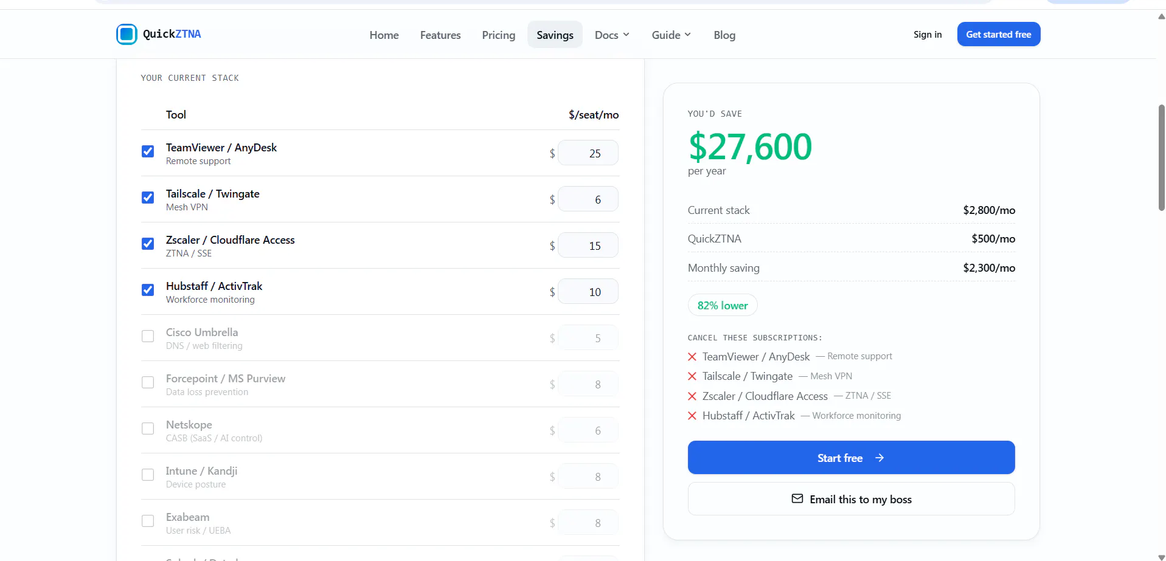Open the Guide dropdown menu
The height and width of the screenshot is (561, 1166).
click(671, 35)
